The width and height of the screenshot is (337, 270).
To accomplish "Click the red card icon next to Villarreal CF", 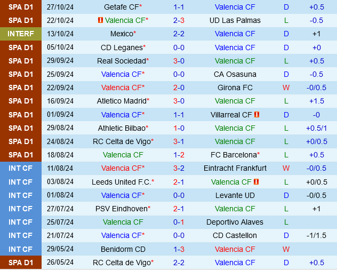I will (256, 115).
